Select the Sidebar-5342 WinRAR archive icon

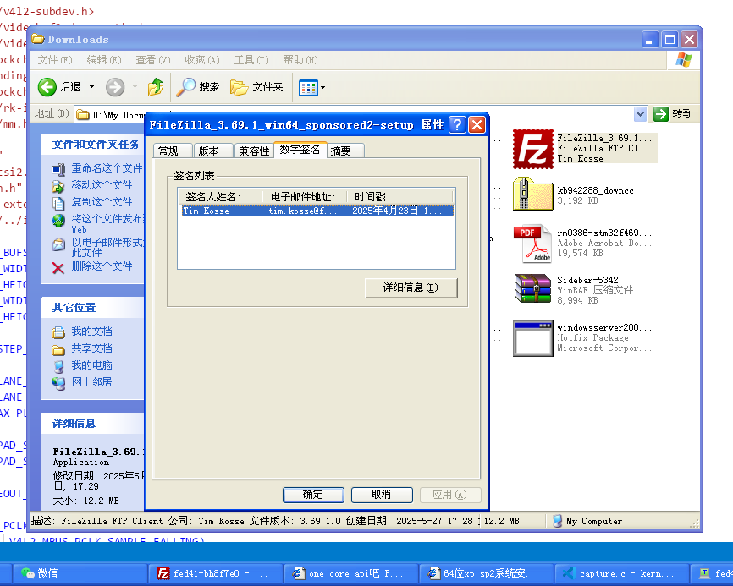pyautogui.click(x=533, y=288)
